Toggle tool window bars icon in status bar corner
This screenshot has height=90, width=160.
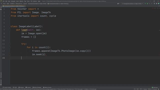[x=1, y=89]
